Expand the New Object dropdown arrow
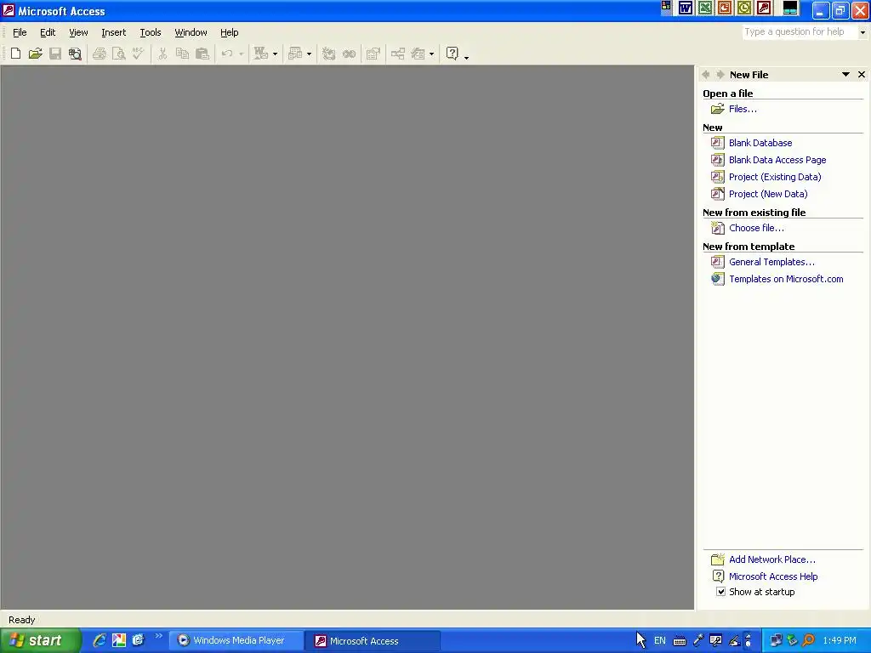Viewport: 871px width, 653px height. click(x=431, y=54)
